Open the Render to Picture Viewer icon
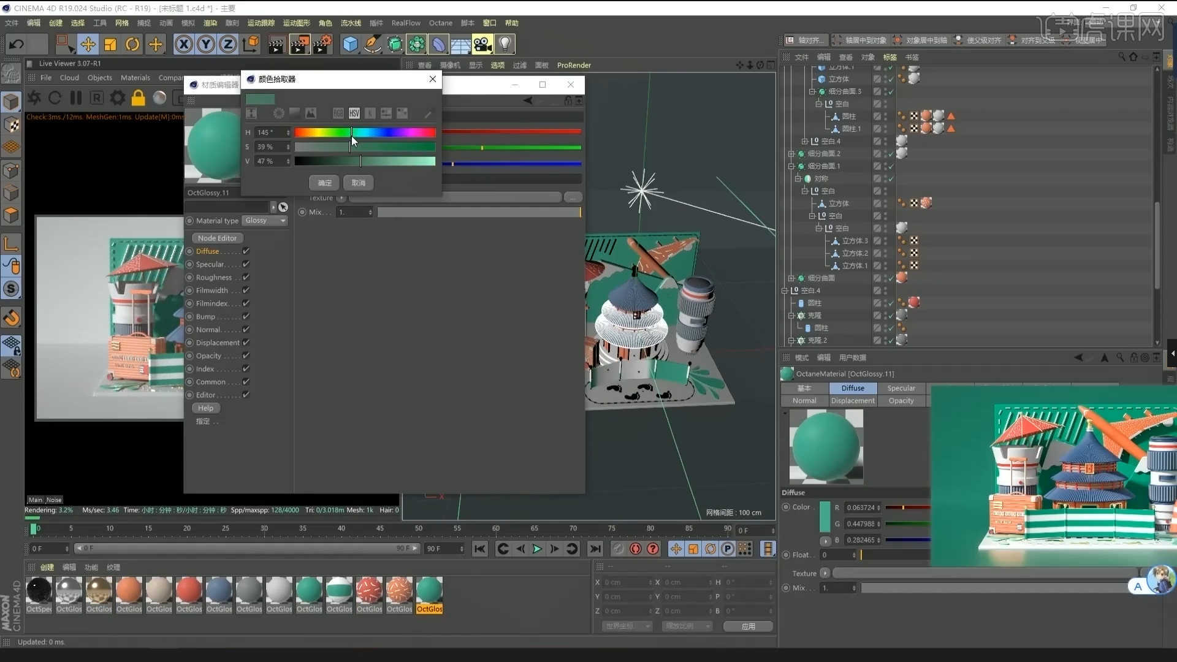 (299, 44)
